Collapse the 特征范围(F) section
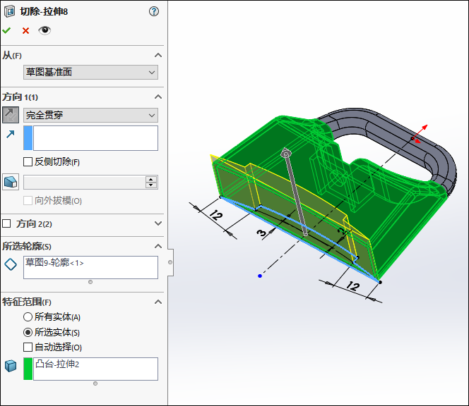Viewport: 469px width, 406px height. (x=158, y=302)
